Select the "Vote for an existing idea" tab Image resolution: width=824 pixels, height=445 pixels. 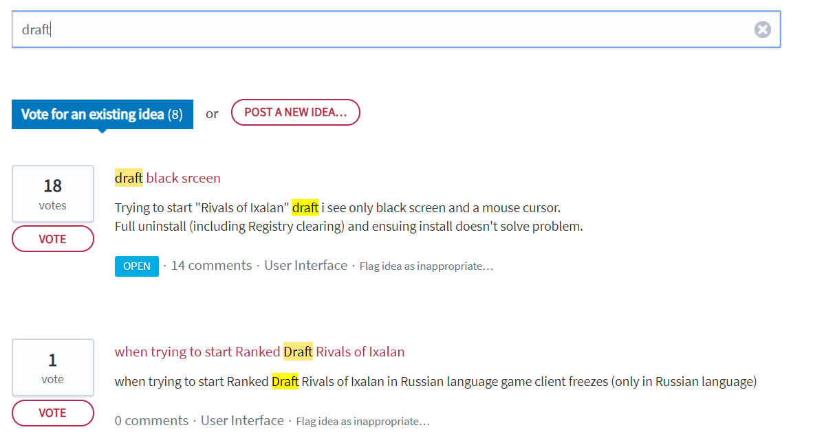coord(102,114)
